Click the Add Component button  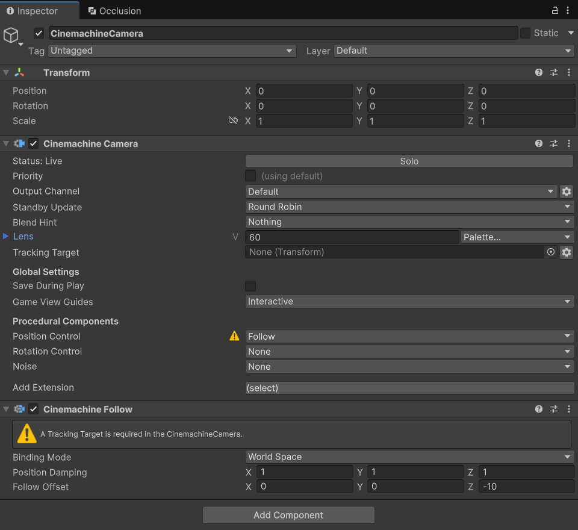[288, 515]
